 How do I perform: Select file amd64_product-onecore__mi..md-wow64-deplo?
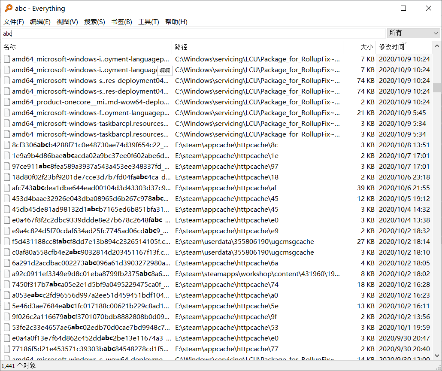pos(91,102)
